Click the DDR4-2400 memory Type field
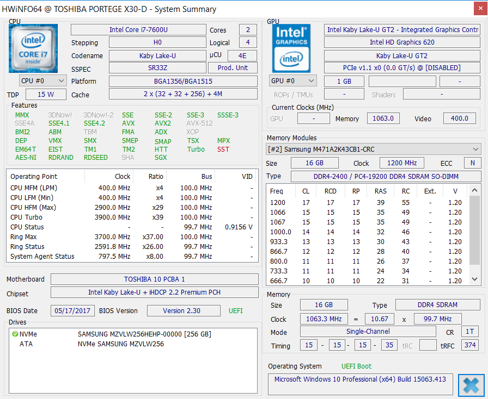Image resolution: width=488 pixels, height=399 pixels. click(x=386, y=177)
